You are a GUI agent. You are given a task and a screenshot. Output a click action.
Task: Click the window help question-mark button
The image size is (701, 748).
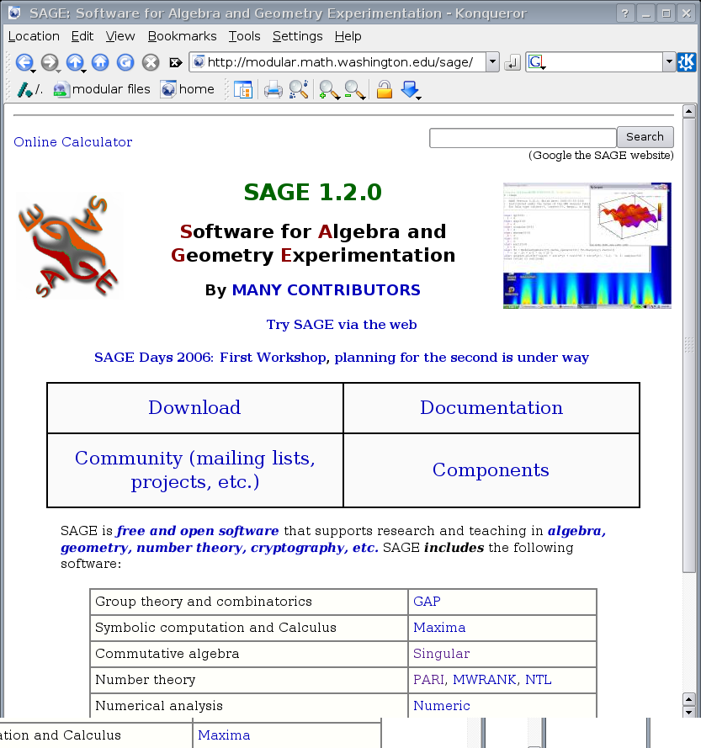click(x=624, y=13)
